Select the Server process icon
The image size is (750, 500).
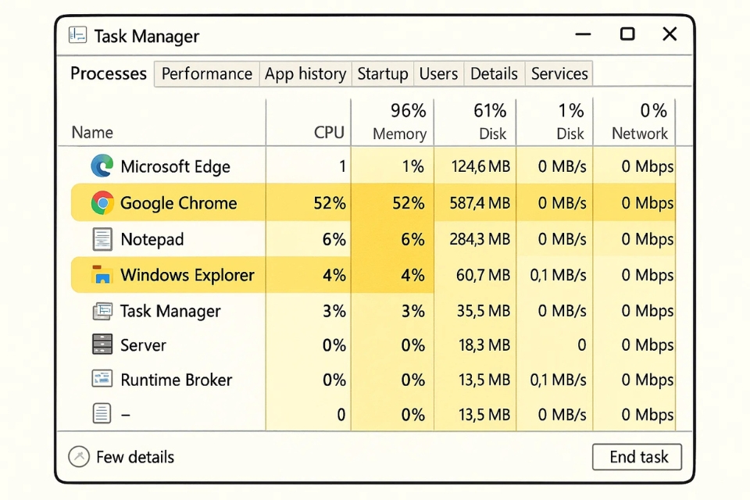point(102,345)
